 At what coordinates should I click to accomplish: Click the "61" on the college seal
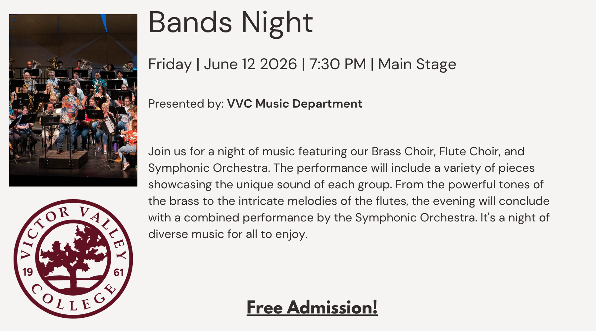pyautogui.click(x=119, y=272)
